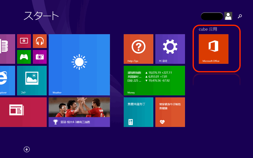Open the フォト (Photos) tile

[x=32, y=80]
